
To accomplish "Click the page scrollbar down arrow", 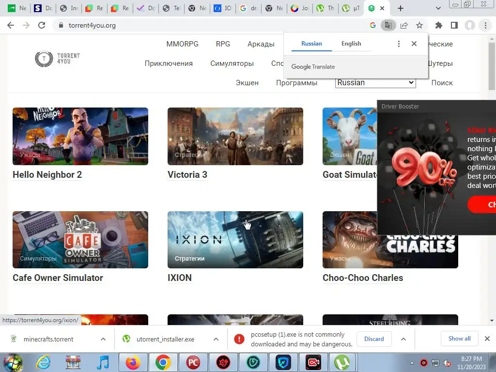I will (492, 321).
